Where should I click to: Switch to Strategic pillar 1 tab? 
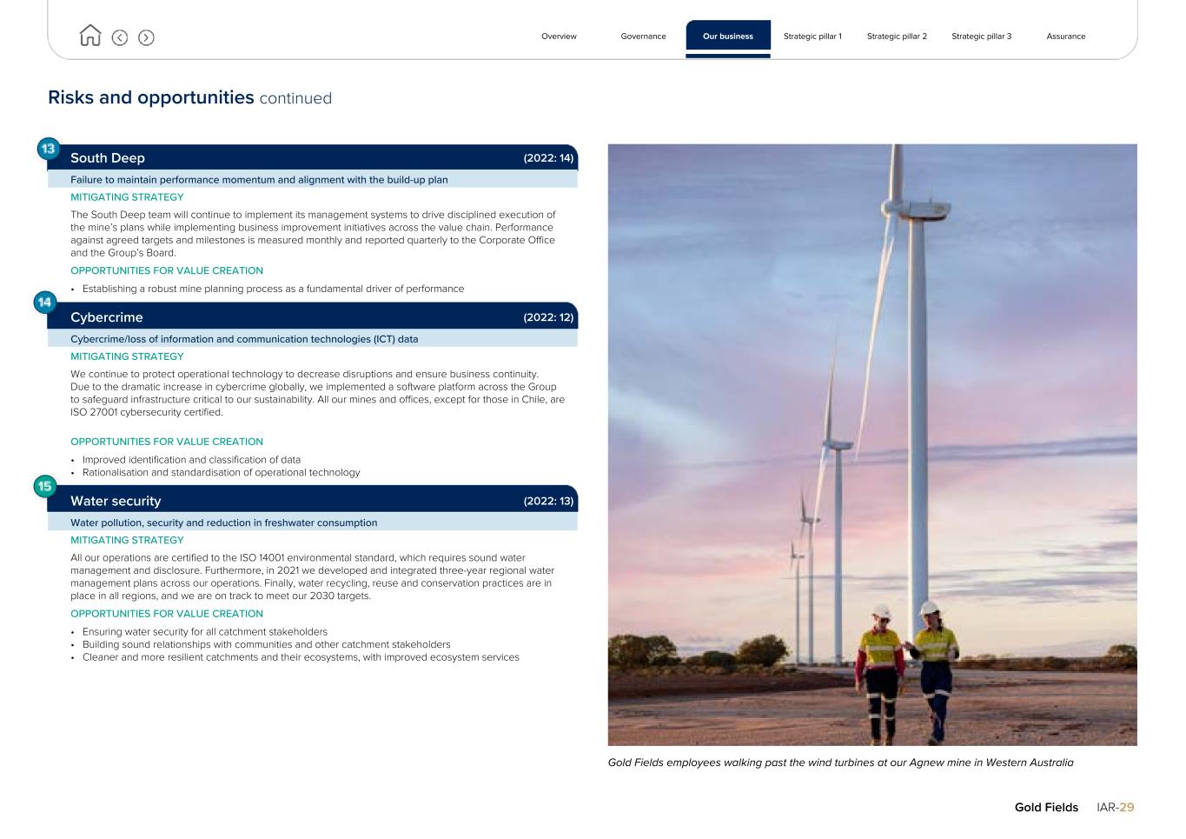pyautogui.click(x=812, y=37)
